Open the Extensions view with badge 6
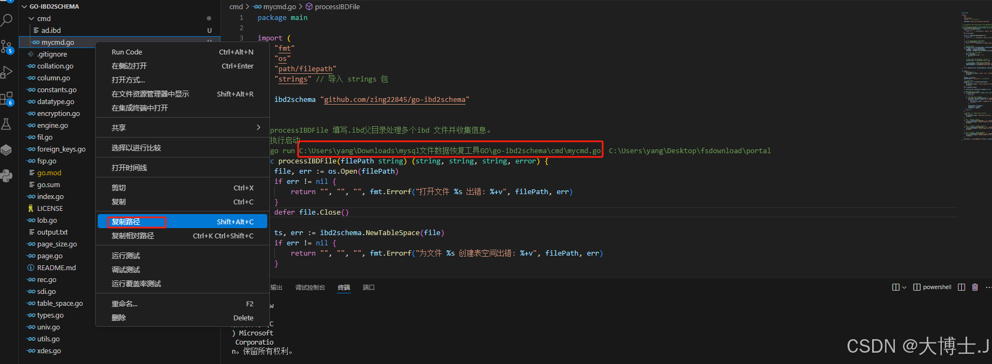This screenshot has height=364, width=992. click(x=6, y=98)
